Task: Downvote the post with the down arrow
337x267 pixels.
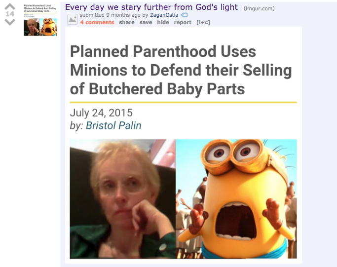Action: (10, 22)
